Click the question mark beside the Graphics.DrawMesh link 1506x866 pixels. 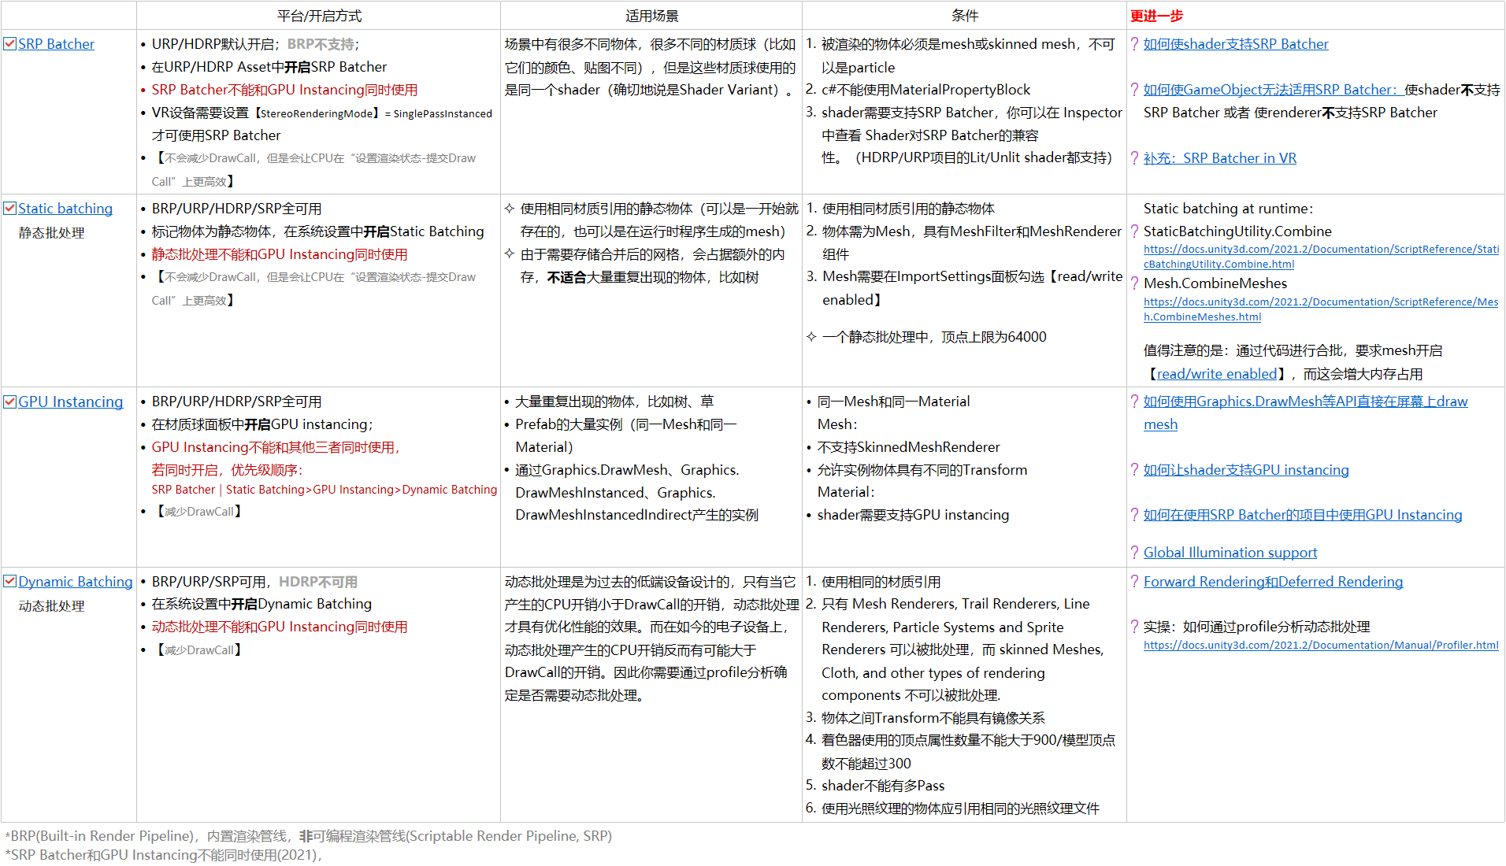pos(1134,402)
